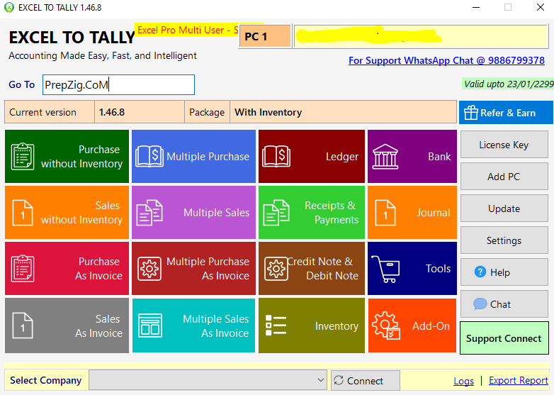Click the PC 1 field
Screen dimensions: 554x395
[x=265, y=36]
